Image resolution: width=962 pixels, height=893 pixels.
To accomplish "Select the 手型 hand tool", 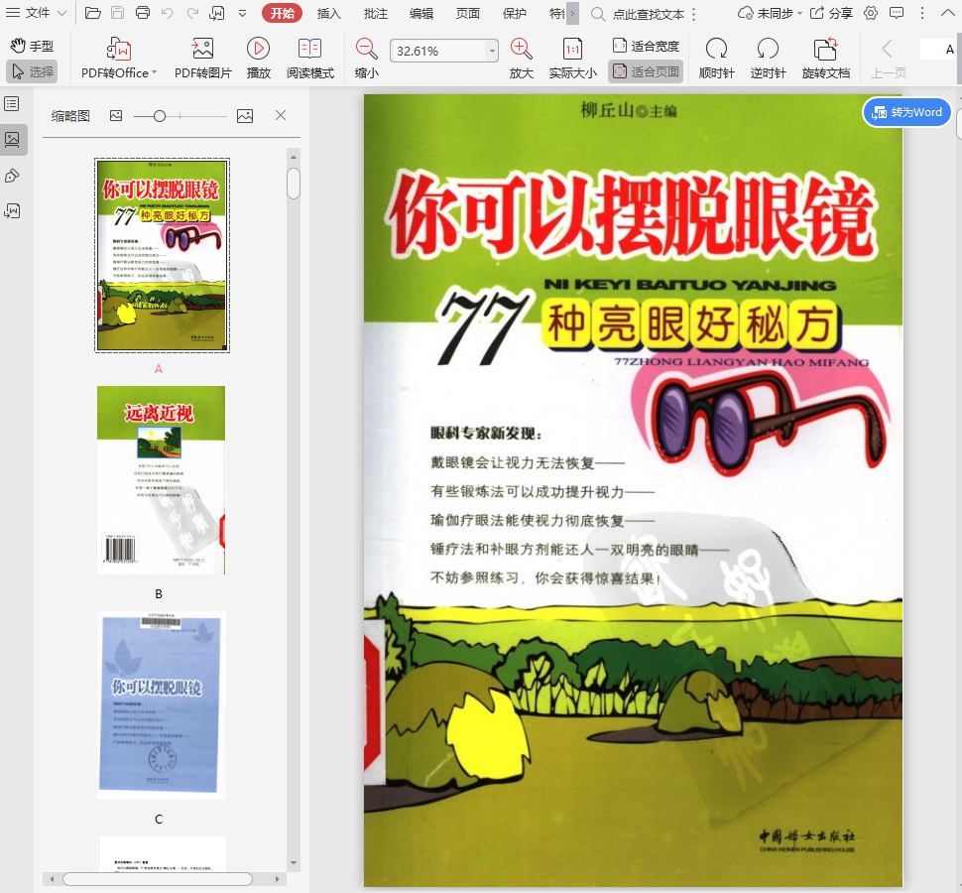I will (x=32, y=46).
